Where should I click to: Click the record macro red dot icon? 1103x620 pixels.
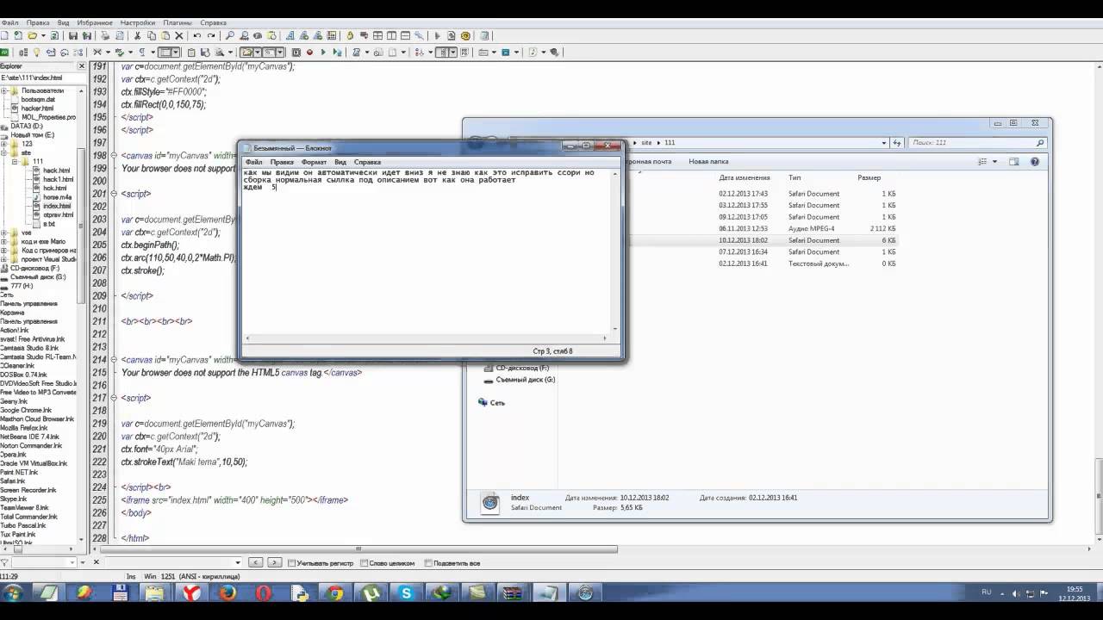[x=309, y=53]
